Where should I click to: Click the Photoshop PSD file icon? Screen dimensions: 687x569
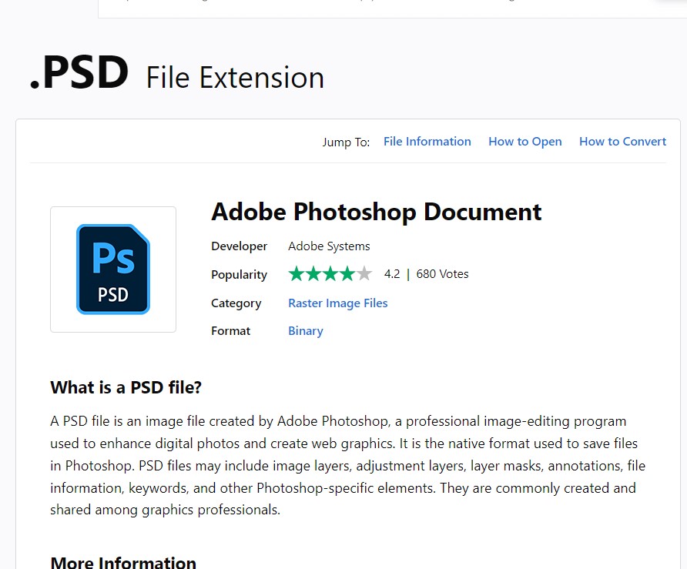(113, 269)
